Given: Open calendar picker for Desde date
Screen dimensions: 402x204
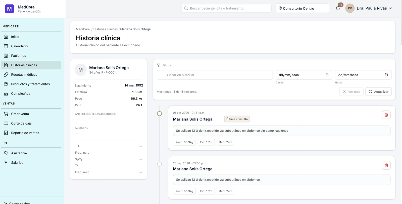Looking at the screenshot, I should (x=327, y=75).
